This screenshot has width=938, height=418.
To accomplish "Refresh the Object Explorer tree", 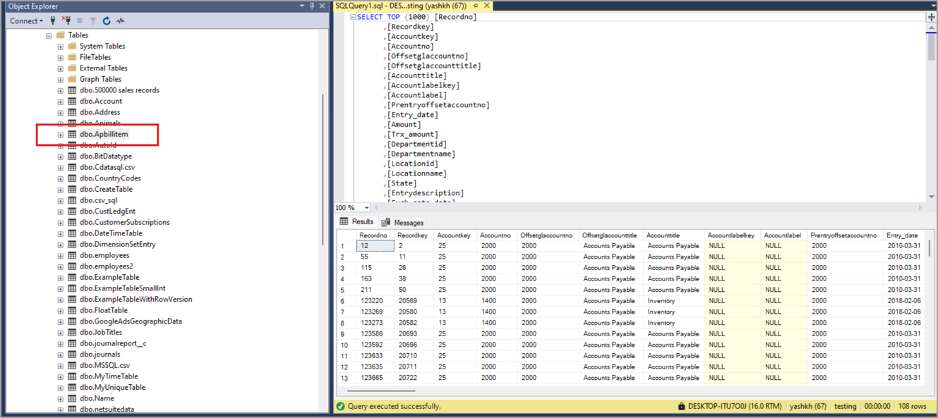I will 107,20.
